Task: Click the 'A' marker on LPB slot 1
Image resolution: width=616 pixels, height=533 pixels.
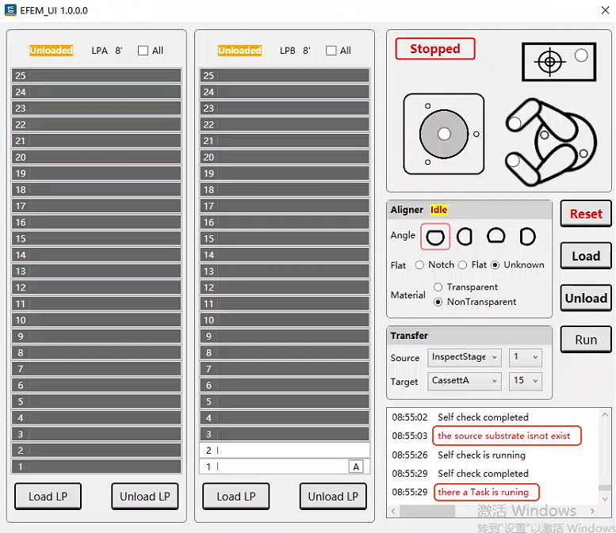Action: point(356,466)
